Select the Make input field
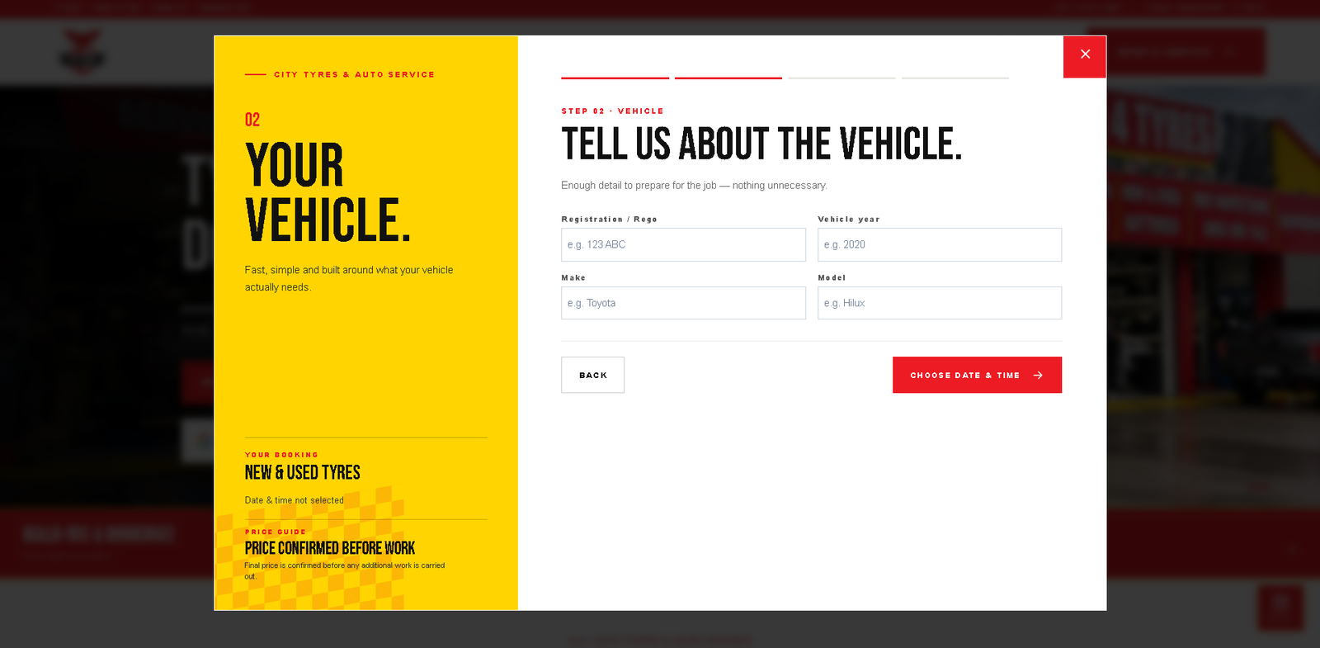Viewport: 1320px width, 648px height. pyautogui.click(x=683, y=303)
